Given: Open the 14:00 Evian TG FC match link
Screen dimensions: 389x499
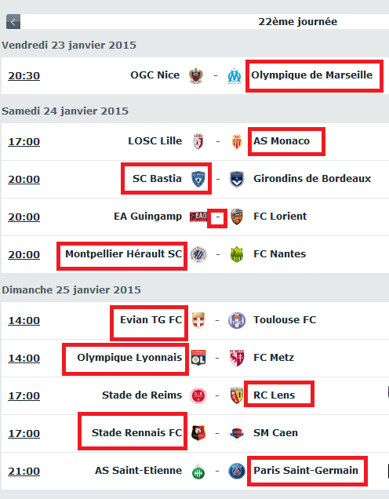Looking at the screenshot, I should tap(24, 320).
